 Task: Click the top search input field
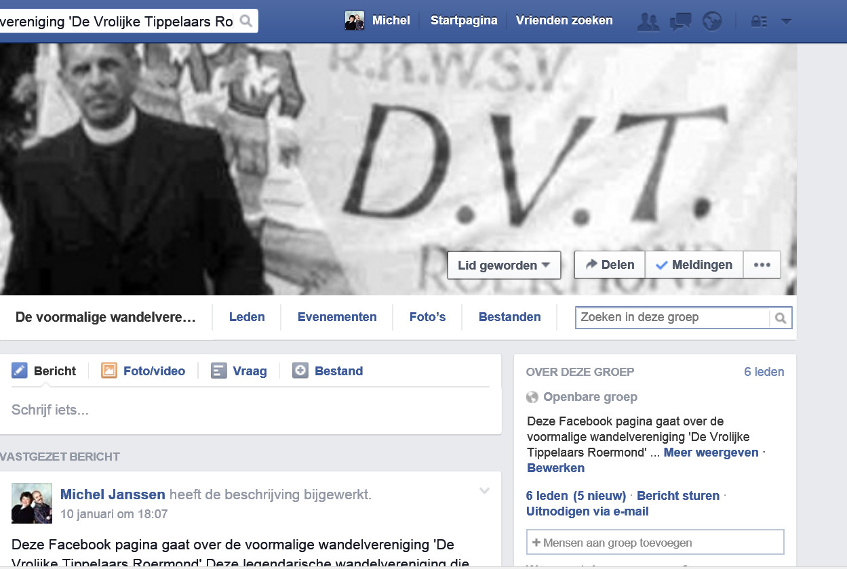117,22
